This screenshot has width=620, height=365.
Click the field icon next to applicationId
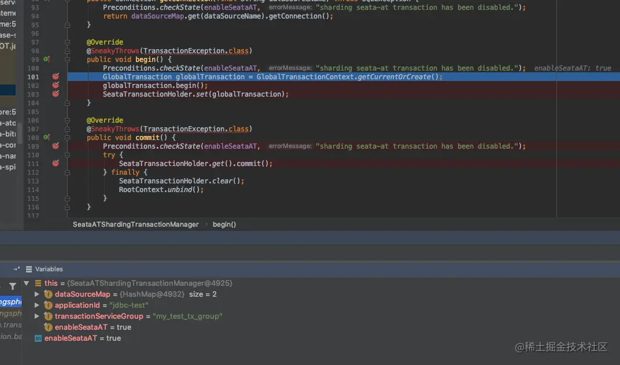click(x=48, y=305)
